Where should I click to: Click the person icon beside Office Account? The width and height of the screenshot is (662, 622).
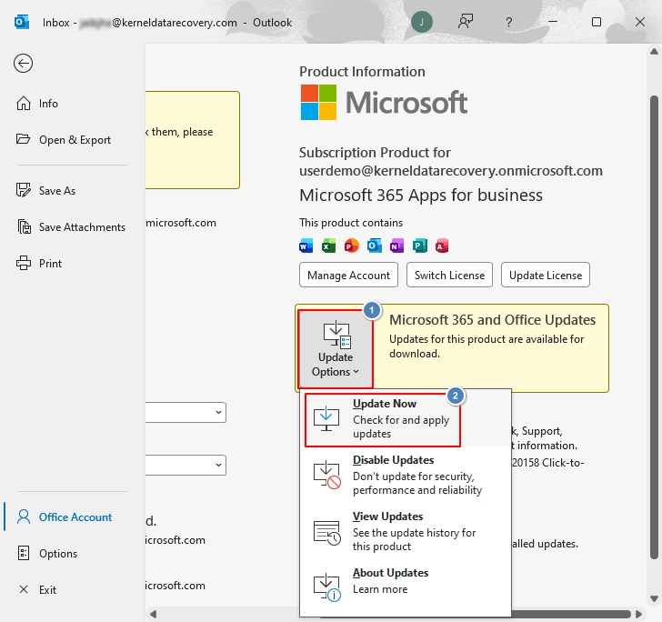click(x=24, y=517)
